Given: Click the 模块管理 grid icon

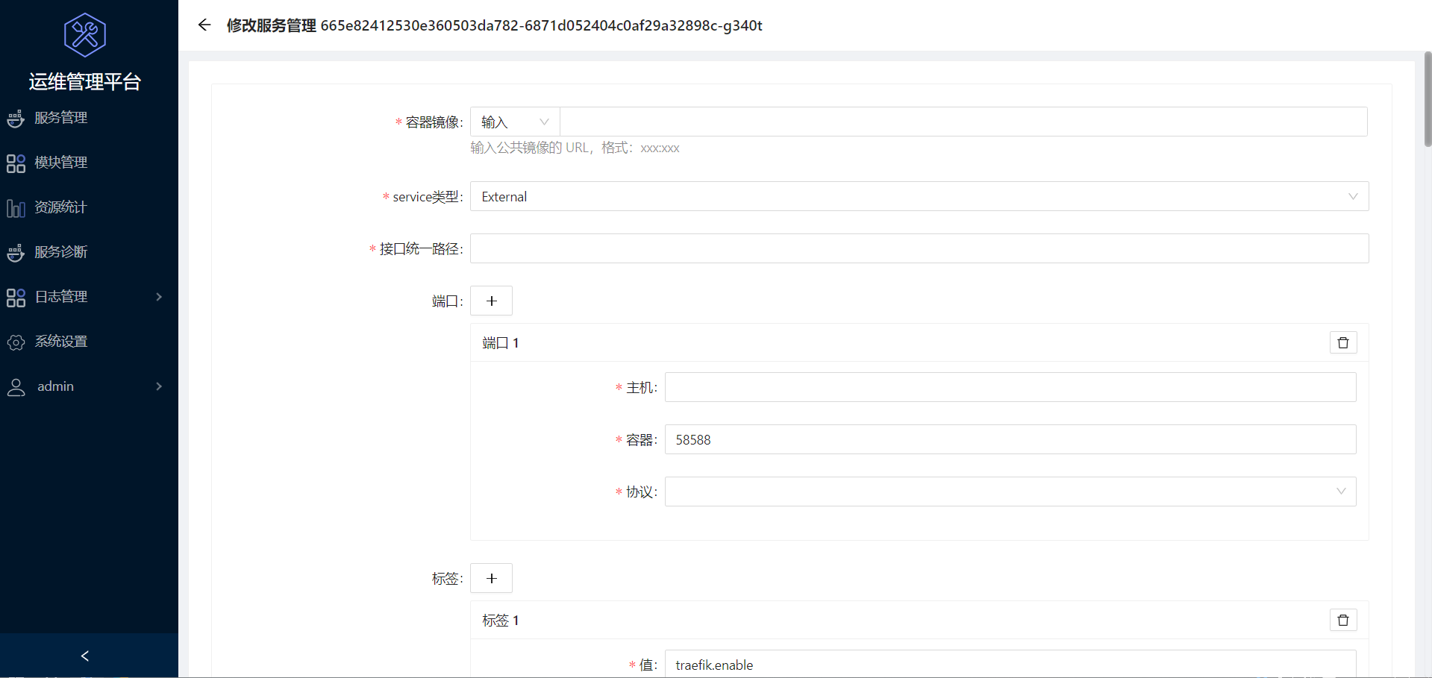Looking at the screenshot, I should tap(16, 163).
